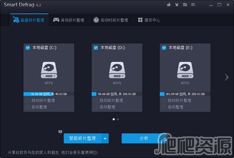
Task: Switch to 游戏碎片整理 tab
Action: (x=69, y=20)
